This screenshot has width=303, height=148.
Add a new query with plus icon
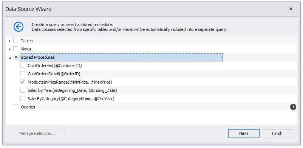293,107
